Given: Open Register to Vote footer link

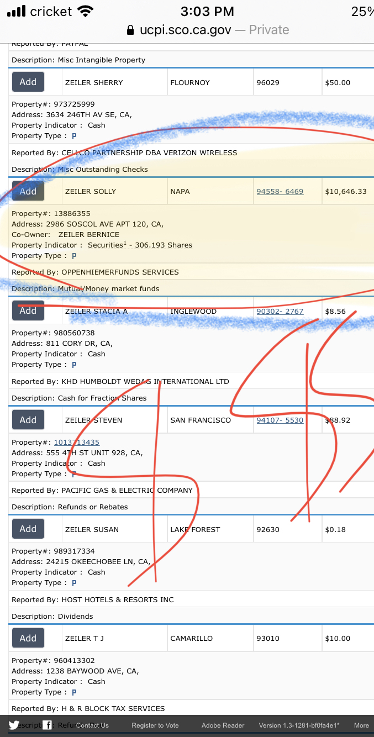Looking at the screenshot, I should tap(155, 725).
